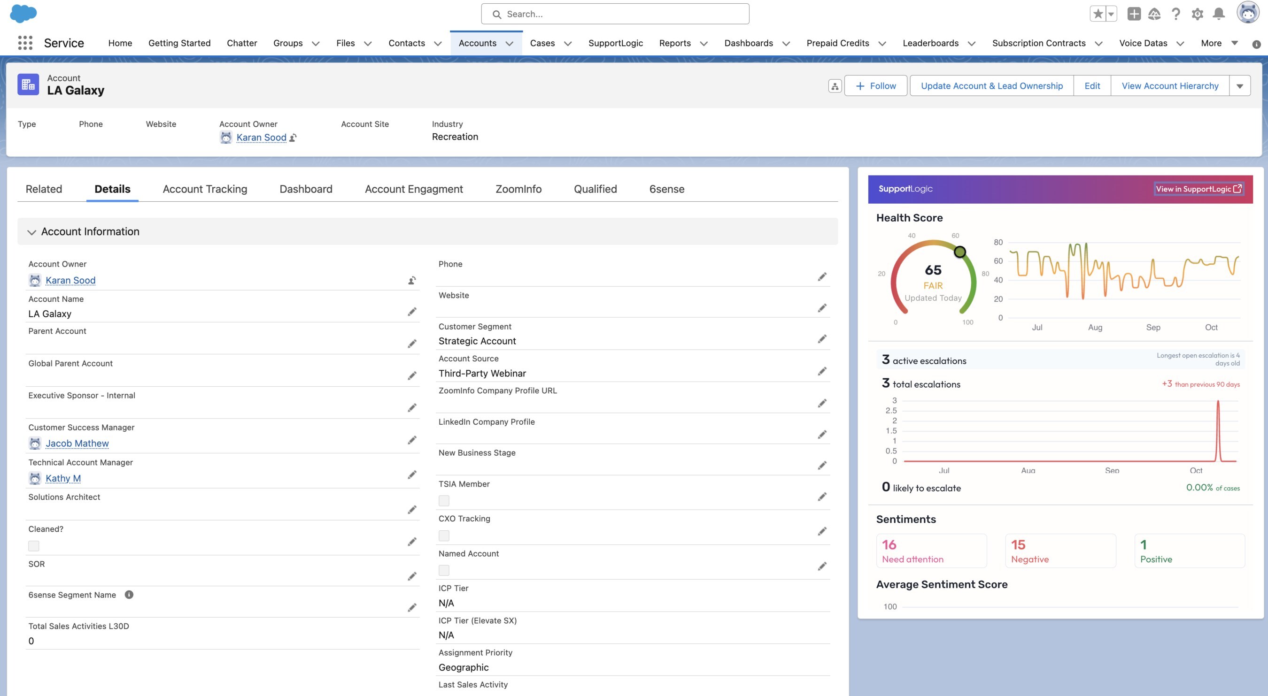Click the health score gauge knob
Image resolution: width=1268 pixels, height=696 pixels.
pos(959,252)
